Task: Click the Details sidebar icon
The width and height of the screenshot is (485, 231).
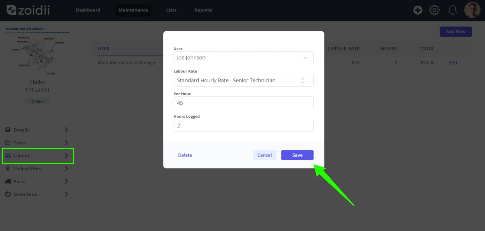Action: [8, 130]
